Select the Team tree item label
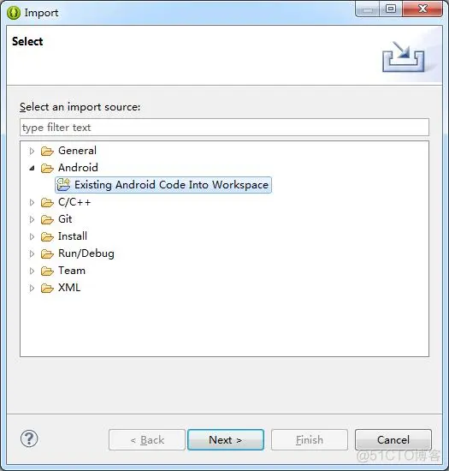This screenshot has height=471, width=449. point(72,271)
